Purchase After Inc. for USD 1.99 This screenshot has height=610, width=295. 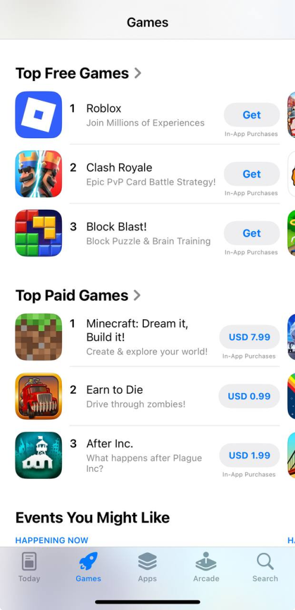[x=249, y=455]
